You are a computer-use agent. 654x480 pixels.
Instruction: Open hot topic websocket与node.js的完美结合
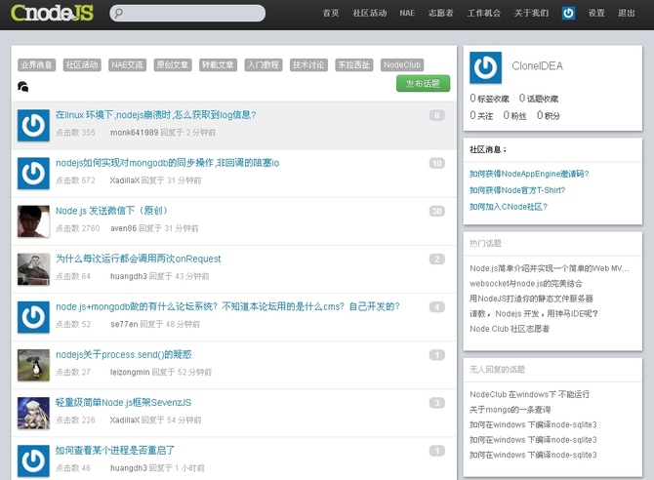click(526, 284)
